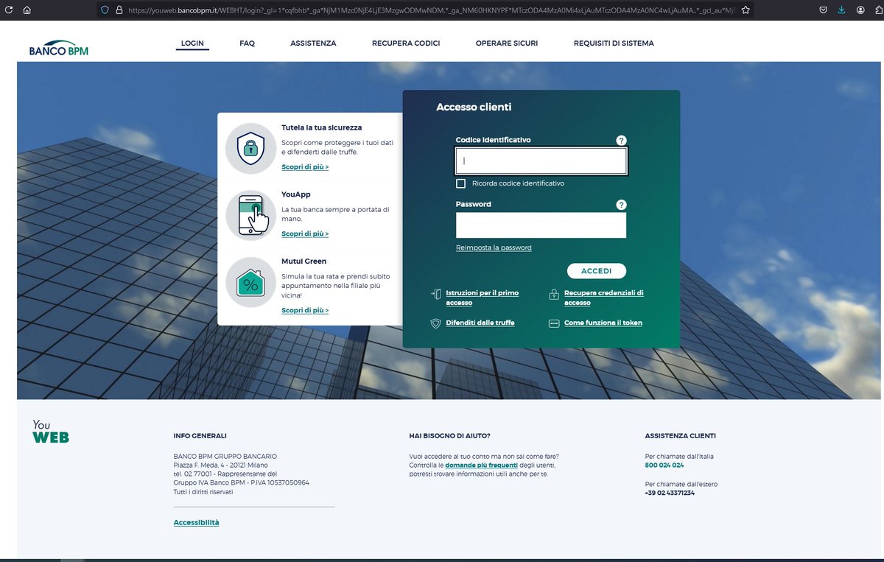
Task: Reload the page with the browser refresh icon
Action: (x=9, y=10)
